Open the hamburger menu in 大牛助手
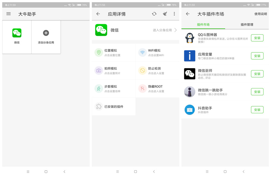Screen dimensions: 271x179 point(8,14)
